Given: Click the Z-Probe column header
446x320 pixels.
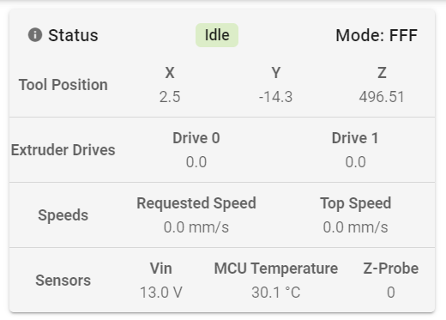Looking at the screenshot, I should click(391, 269).
